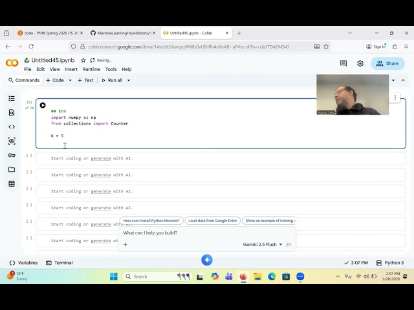This screenshot has height=310, width=414.
Task: Click the blue Gemini sparkle button
Action: (207, 260)
